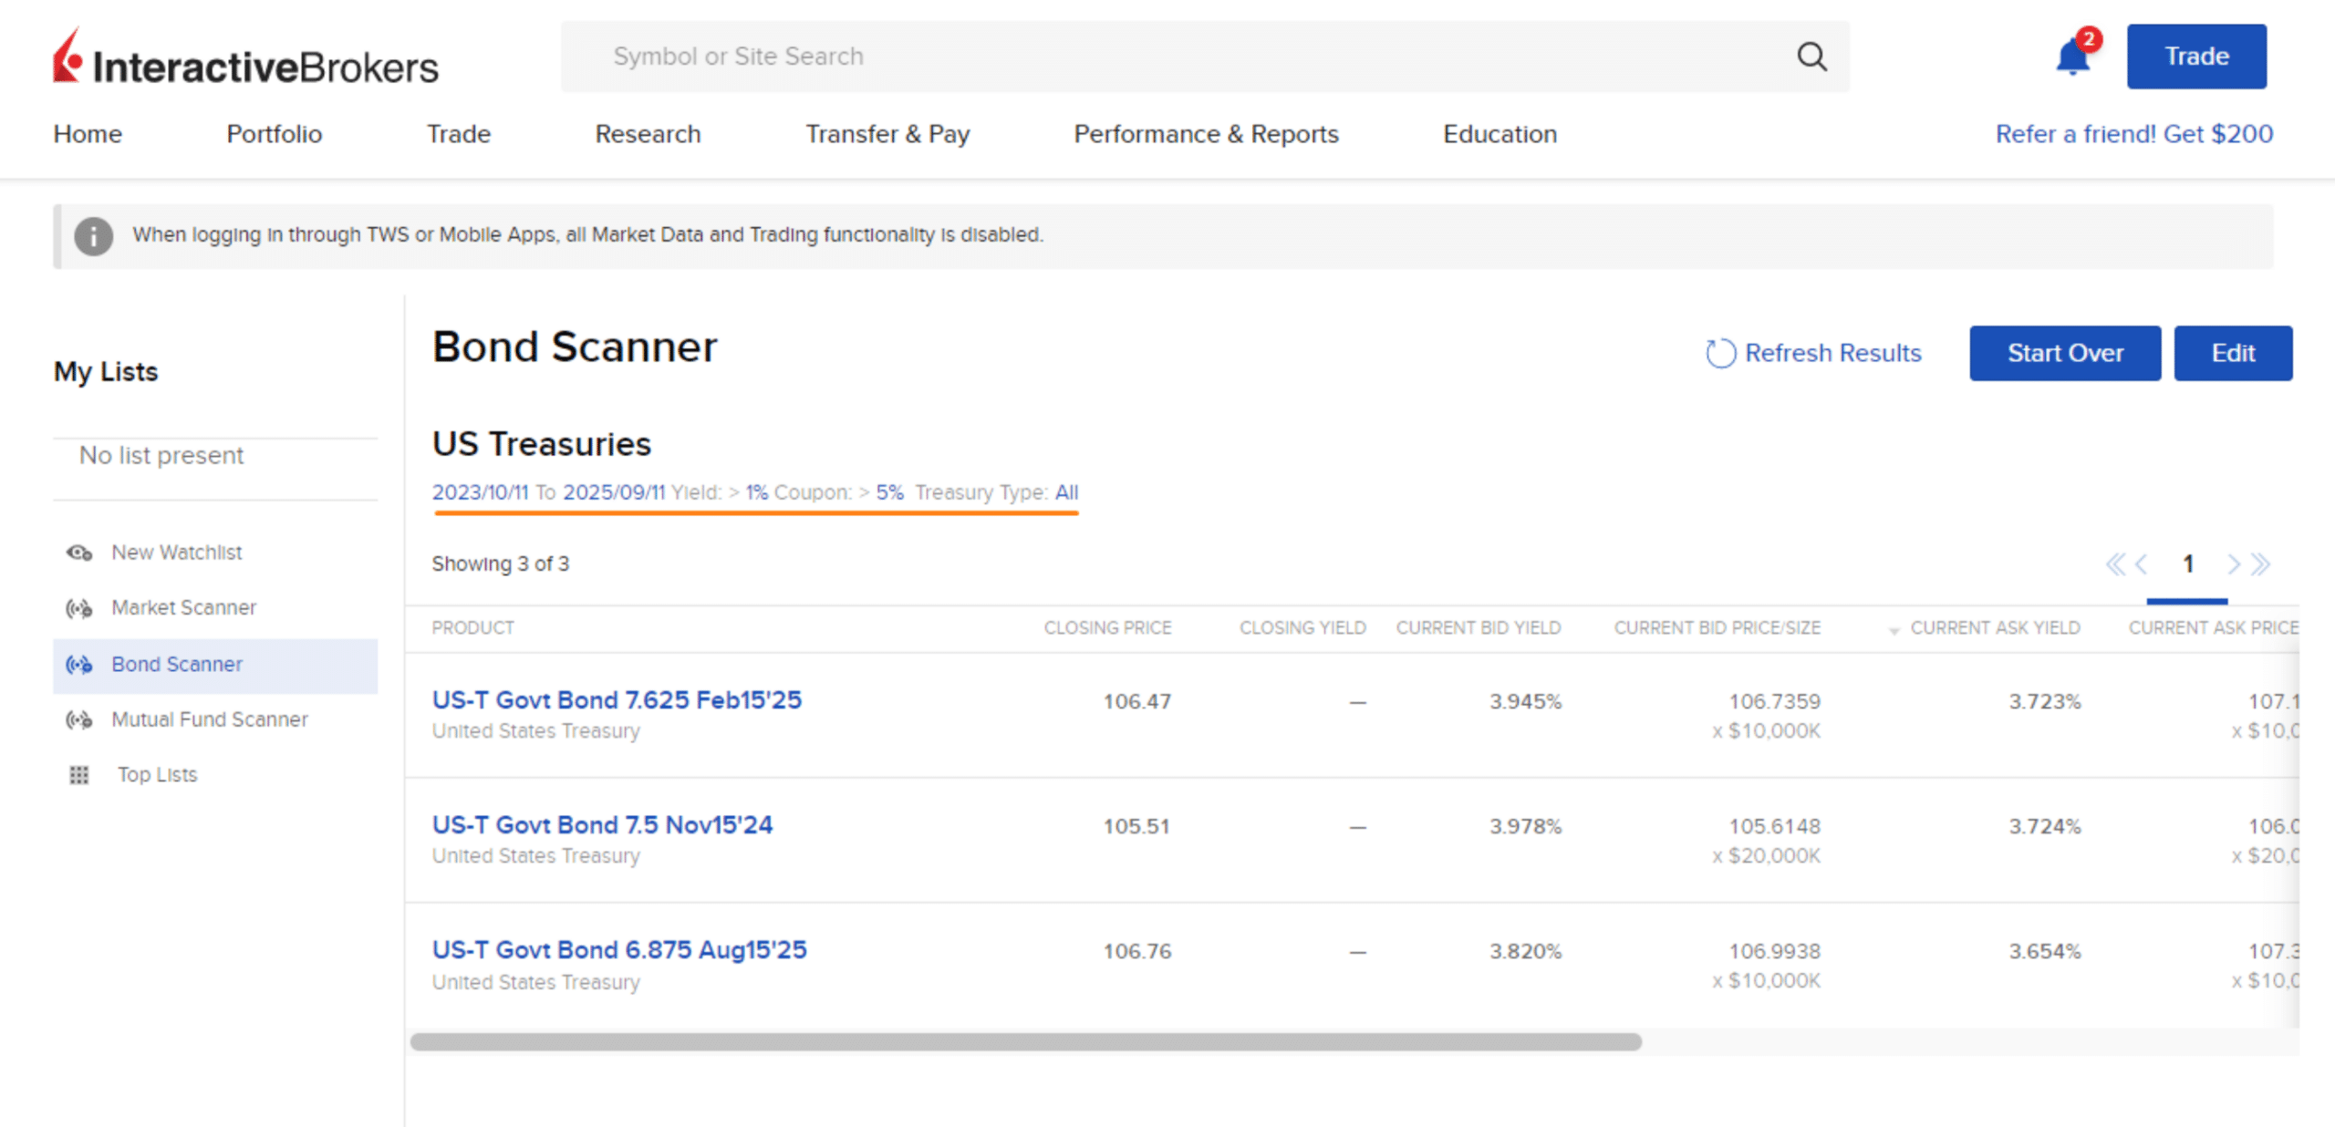Click the 'No list present' text
This screenshot has width=2335, height=1127.
[161, 456]
